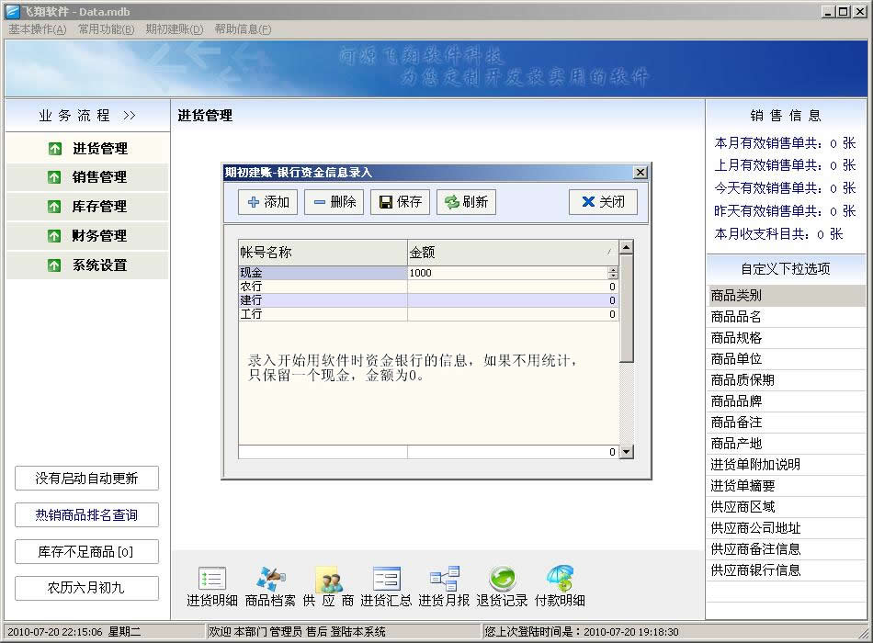The width and height of the screenshot is (873, 643).
Task: Click the 关闭 close button in dialog
Action: pos(603,202)
